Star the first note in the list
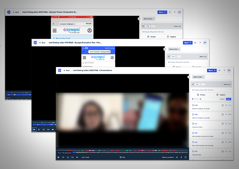This screenshot has height=169, width=239. [x=226, y=105]
